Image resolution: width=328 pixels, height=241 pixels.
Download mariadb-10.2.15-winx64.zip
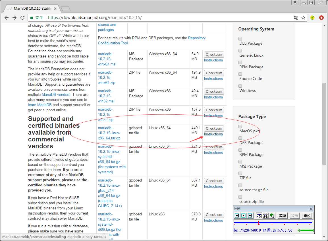point(107,77)
